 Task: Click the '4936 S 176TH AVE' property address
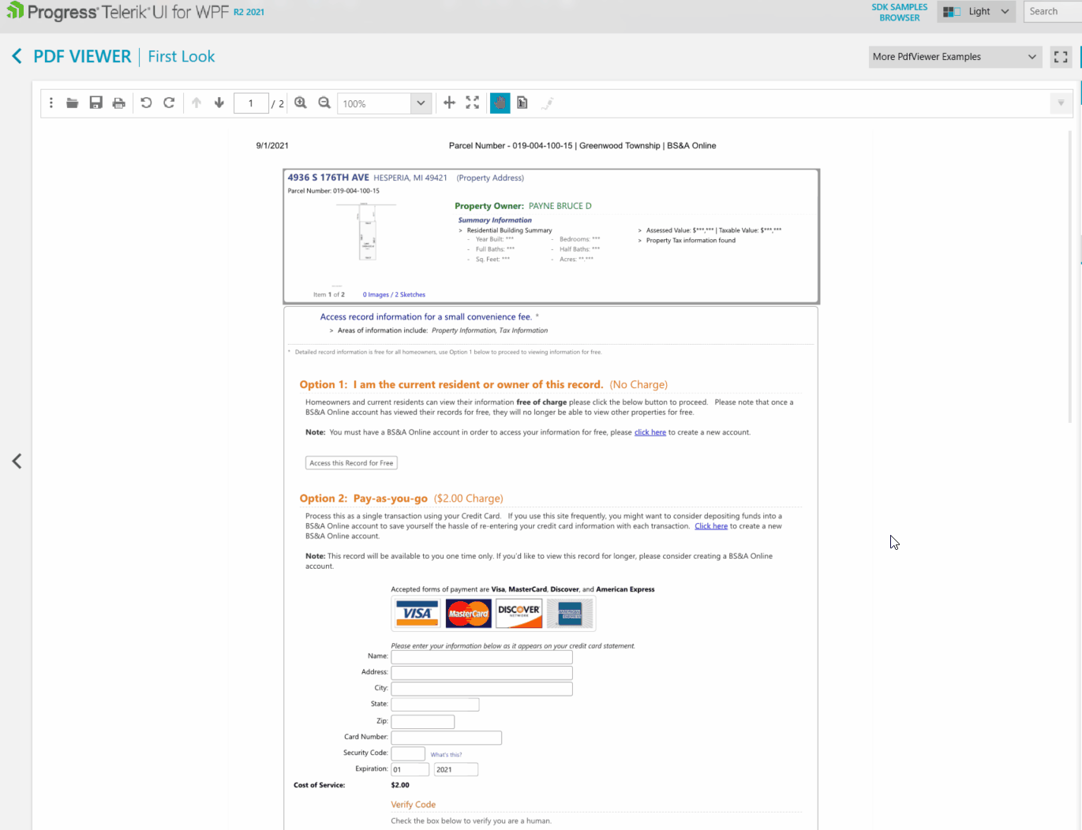pyautogui.click(x=328, y=178)
